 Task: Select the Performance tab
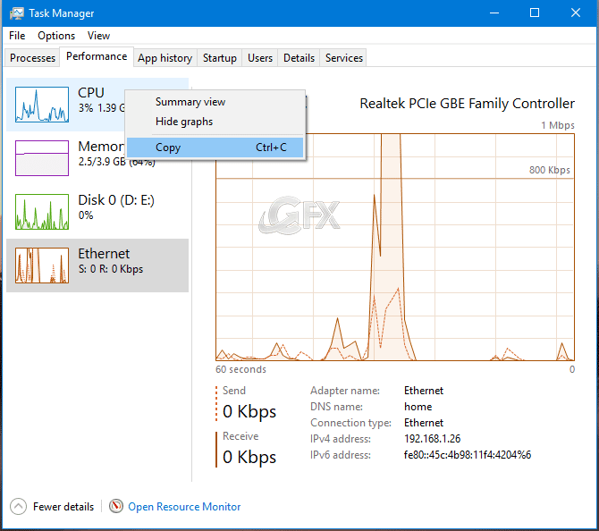point(97,56)
